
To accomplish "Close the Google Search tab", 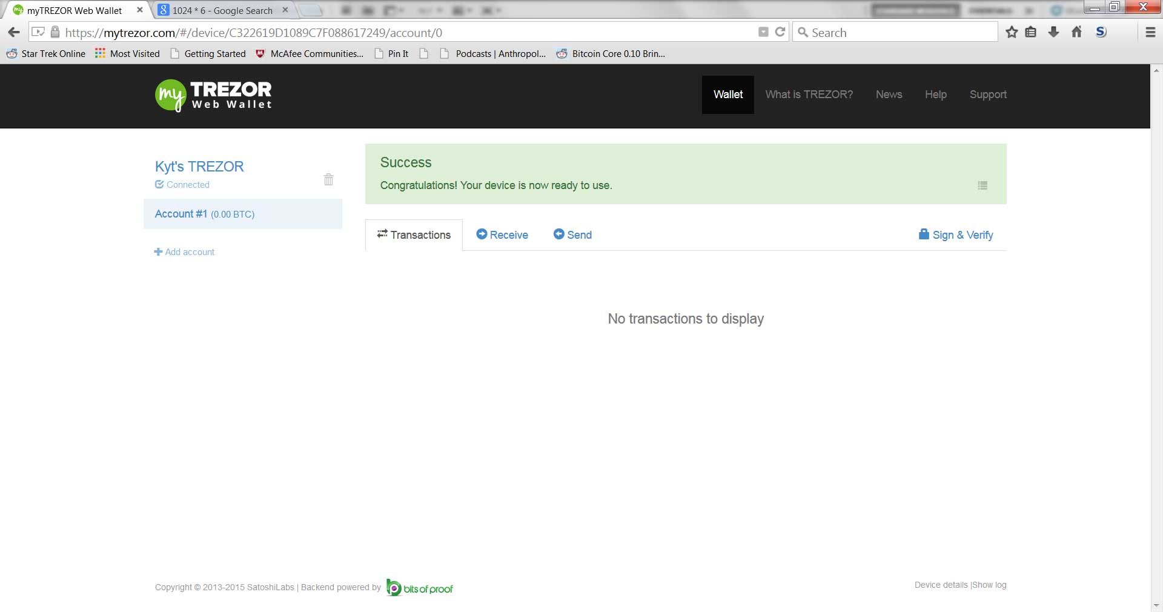I will click(x=285, y=10).
